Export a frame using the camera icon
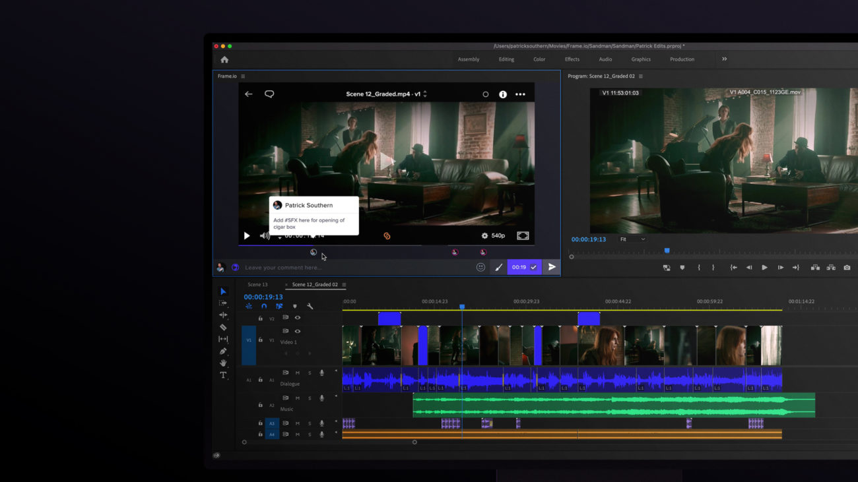 tap(847, 267)
